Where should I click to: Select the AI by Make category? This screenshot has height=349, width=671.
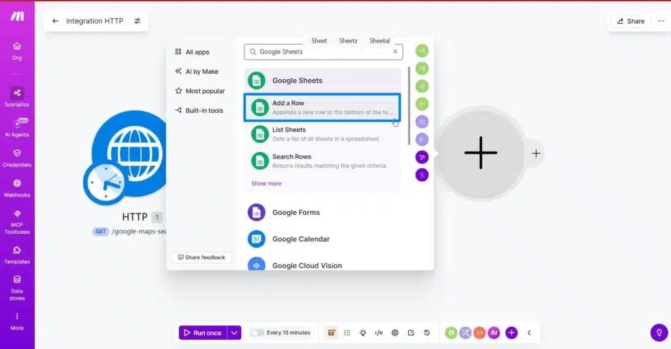pyautogui.click(x=197, y=71)
